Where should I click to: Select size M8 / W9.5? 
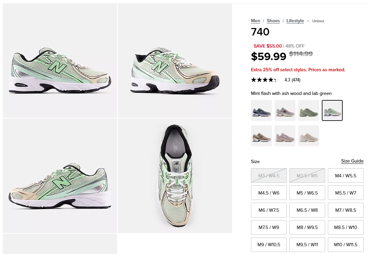(307, 227)
